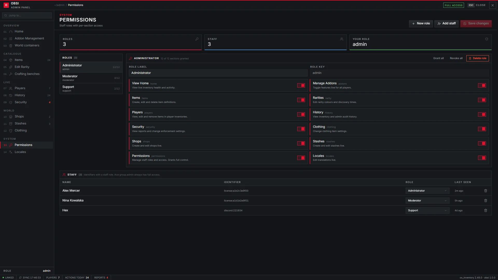Image resolution: width=498 pixels, height=280 pixels.
Task: Toggle Manage Addons access
Action: tap(482, 86)
